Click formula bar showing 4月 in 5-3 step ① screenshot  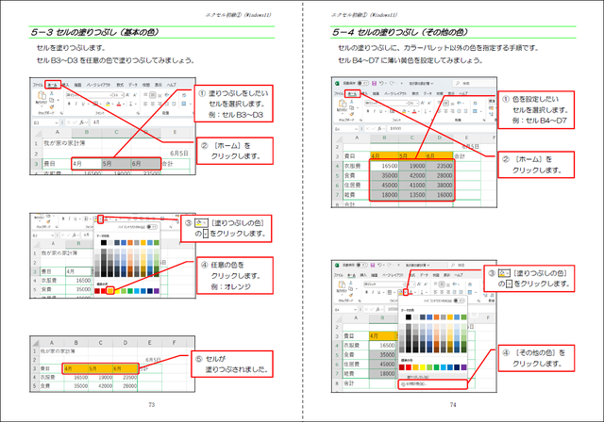coord(141,122)
